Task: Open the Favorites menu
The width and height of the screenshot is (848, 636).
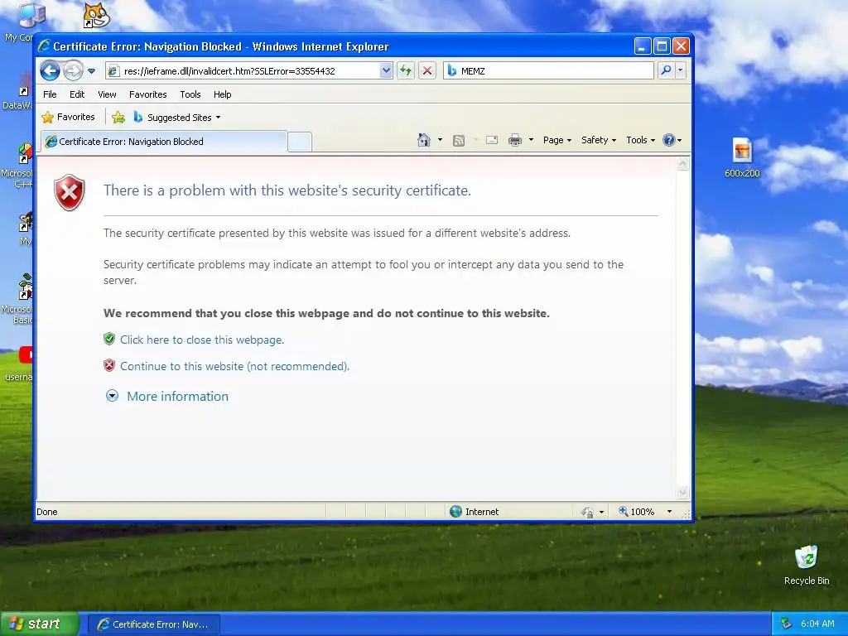Action: [147, 94]
